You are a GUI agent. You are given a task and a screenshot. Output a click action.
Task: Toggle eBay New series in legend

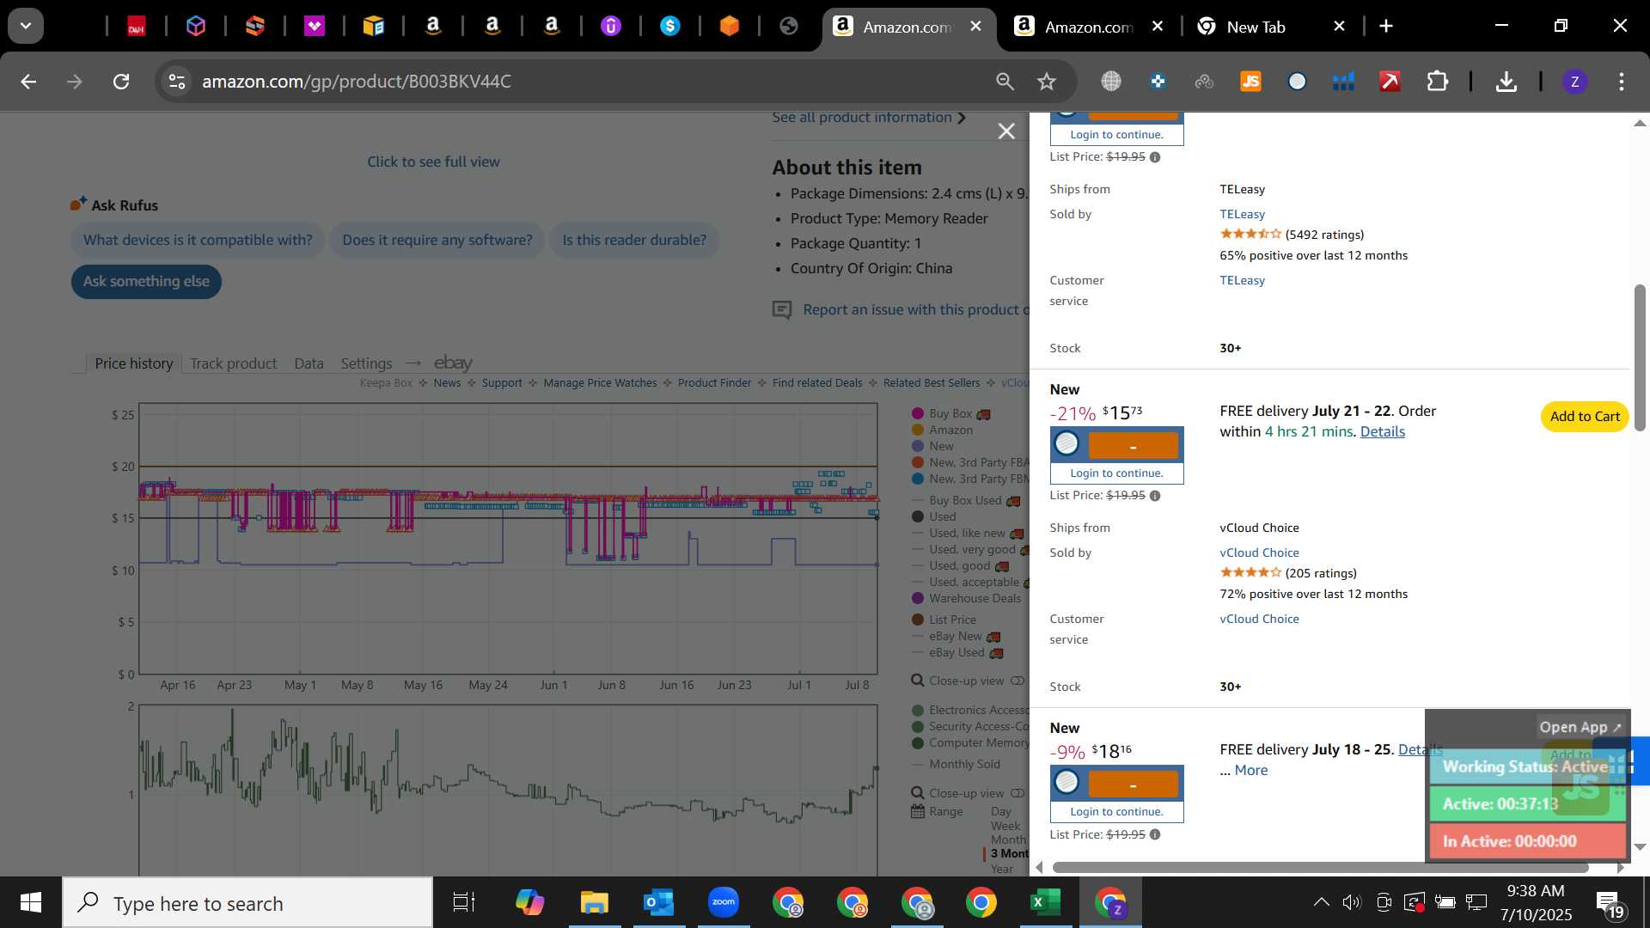point(956,637)
